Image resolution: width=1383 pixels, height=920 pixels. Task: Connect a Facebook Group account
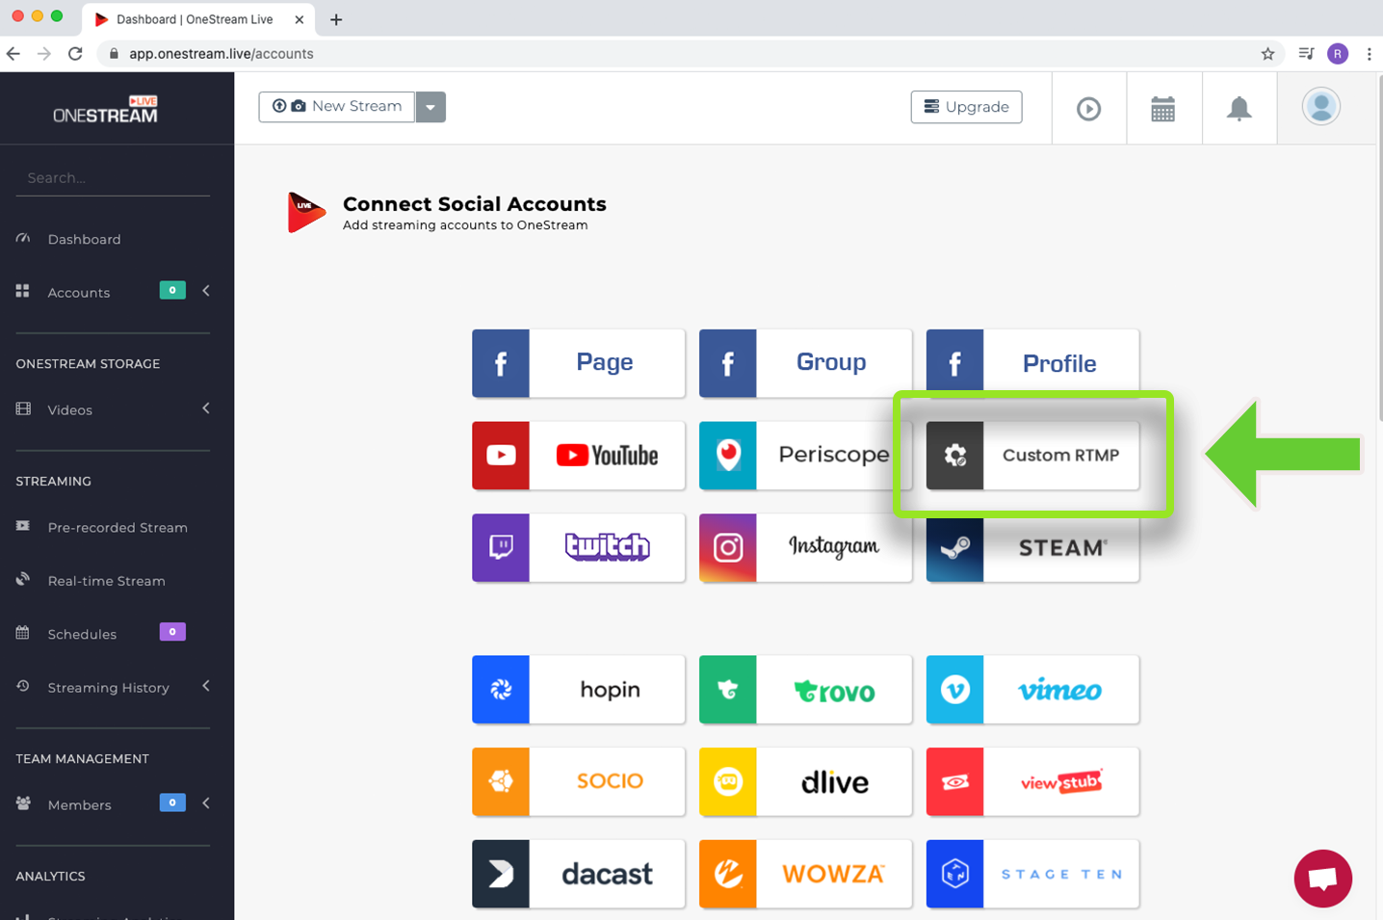pyautogui.click(x=805, y=363)
